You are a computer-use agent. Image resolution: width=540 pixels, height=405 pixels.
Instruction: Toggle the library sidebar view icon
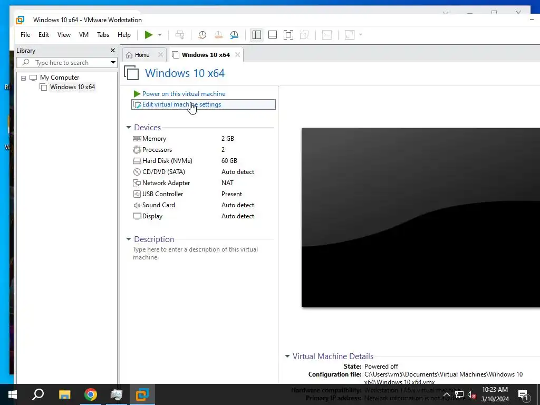point(257,35)
